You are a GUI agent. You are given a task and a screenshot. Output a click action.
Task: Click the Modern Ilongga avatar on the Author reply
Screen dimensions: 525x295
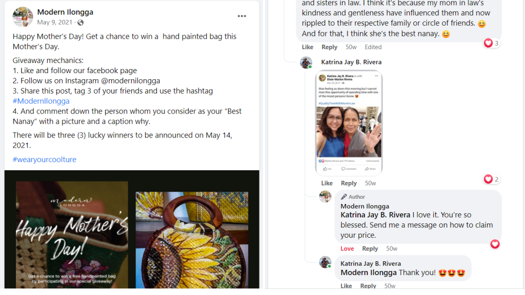(x=325, y=197)
